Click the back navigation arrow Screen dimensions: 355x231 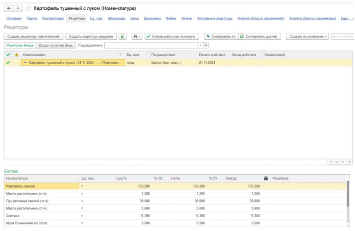(10, 8)
